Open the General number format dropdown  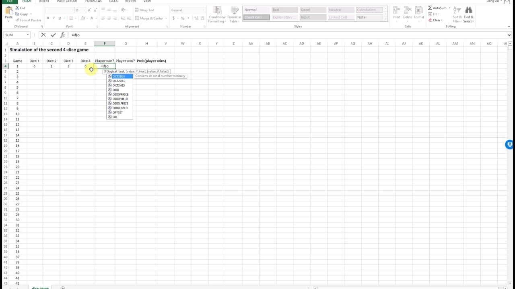coord(203,10)
